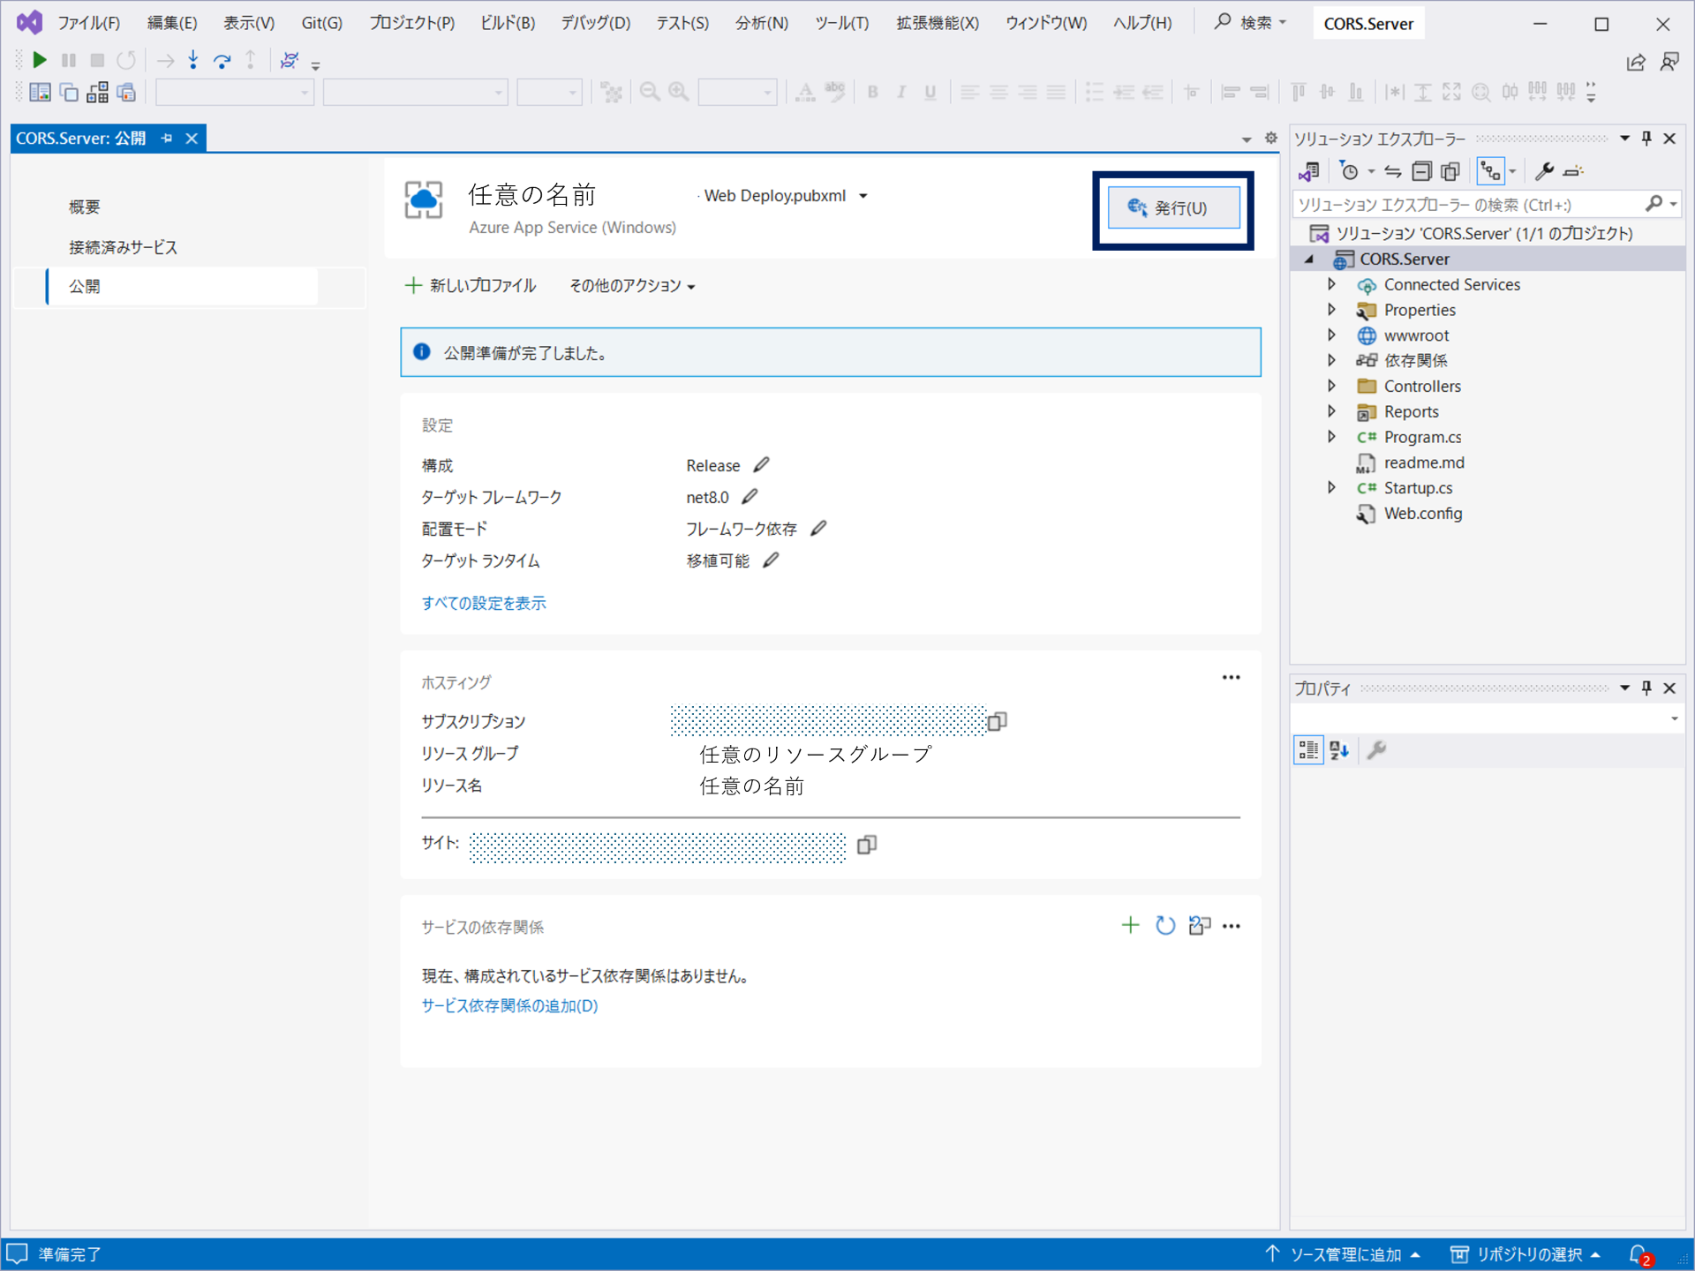
Task: Edit the 移植可能 target runtime pencil
Action: coord(771,560)
